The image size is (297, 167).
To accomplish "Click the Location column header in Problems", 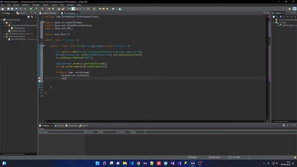I will tap(124, 132).
